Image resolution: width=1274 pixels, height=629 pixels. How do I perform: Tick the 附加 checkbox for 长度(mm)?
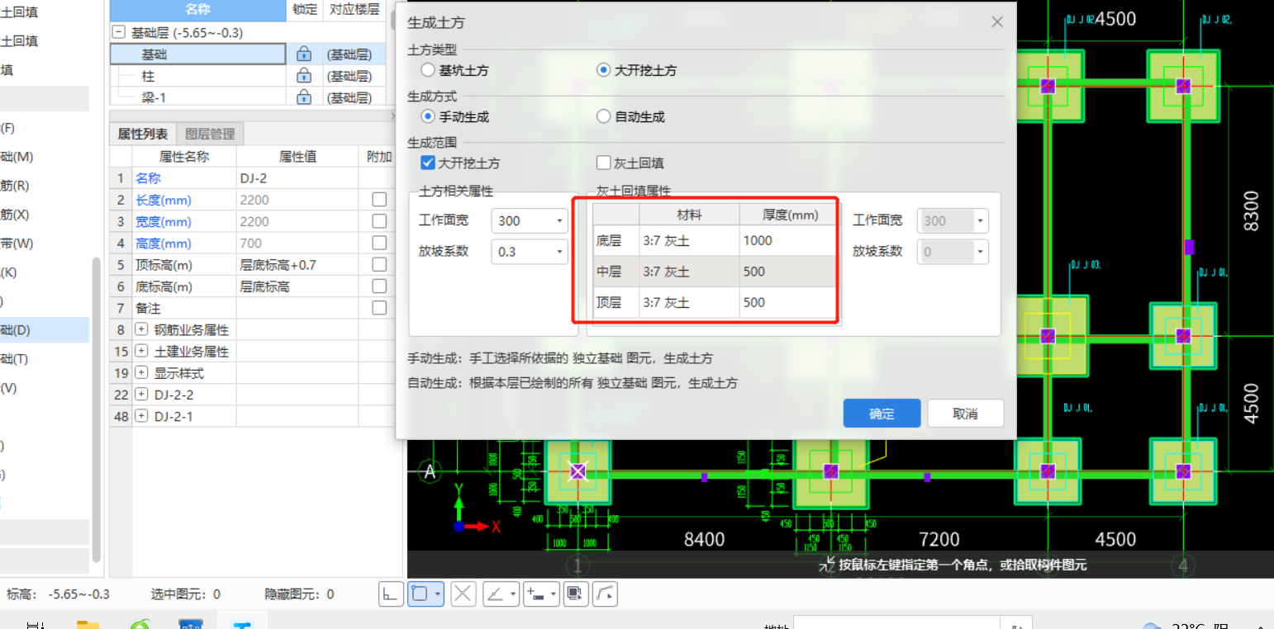pyautogui.click(x=379, y=200)
